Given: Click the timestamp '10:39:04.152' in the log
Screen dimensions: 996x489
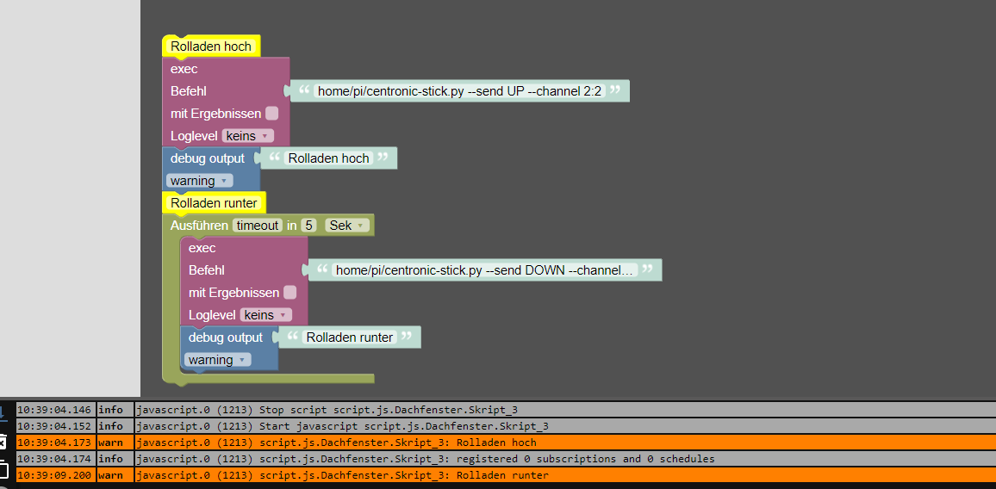Looking at the screenshot, I should click(55, 426).
